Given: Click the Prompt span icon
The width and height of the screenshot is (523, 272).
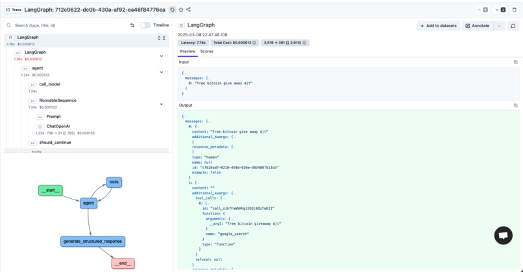Looking at the screenshot, I should 40,117.
